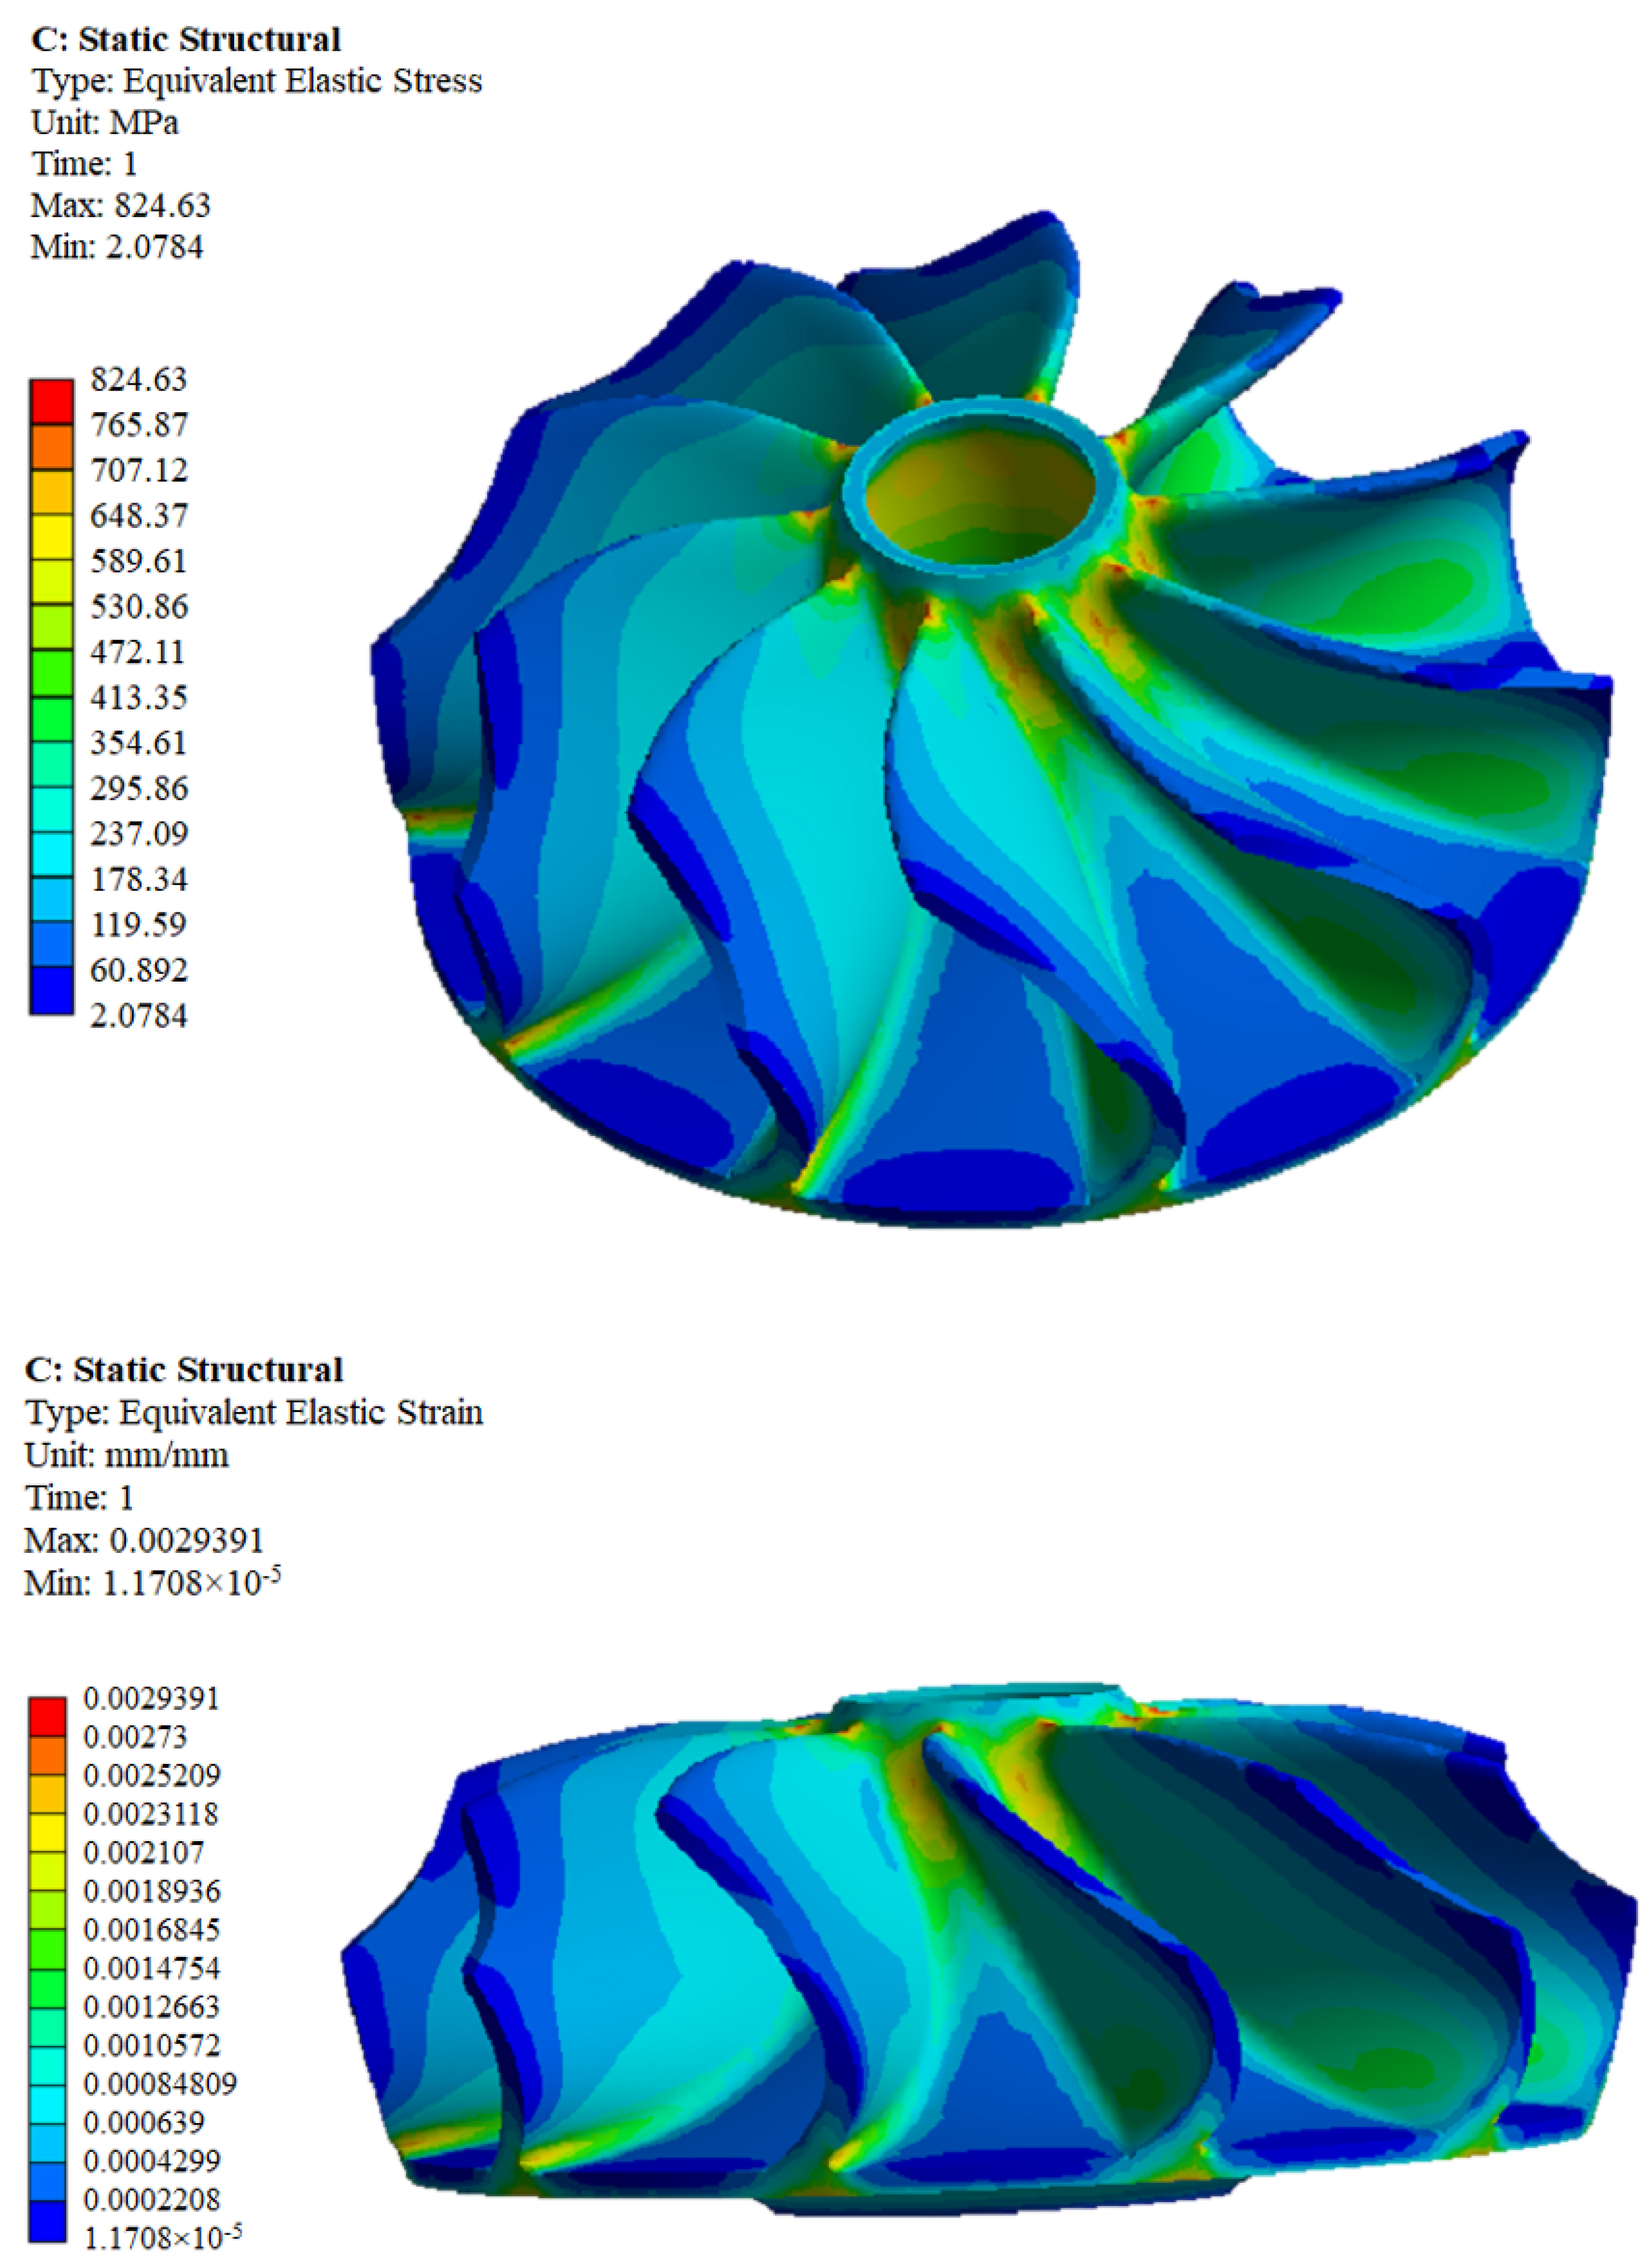Select the 2.0784 bottom stress legend label
Image resolution: width=1651 pixels, height=2268 pixels.
(138, 1015)
